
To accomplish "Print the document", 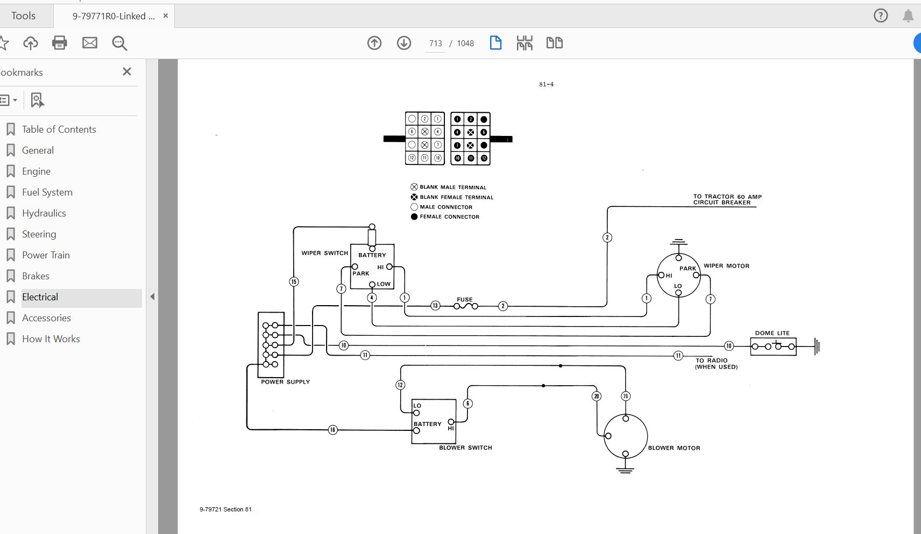I will (x=60, y=43).
